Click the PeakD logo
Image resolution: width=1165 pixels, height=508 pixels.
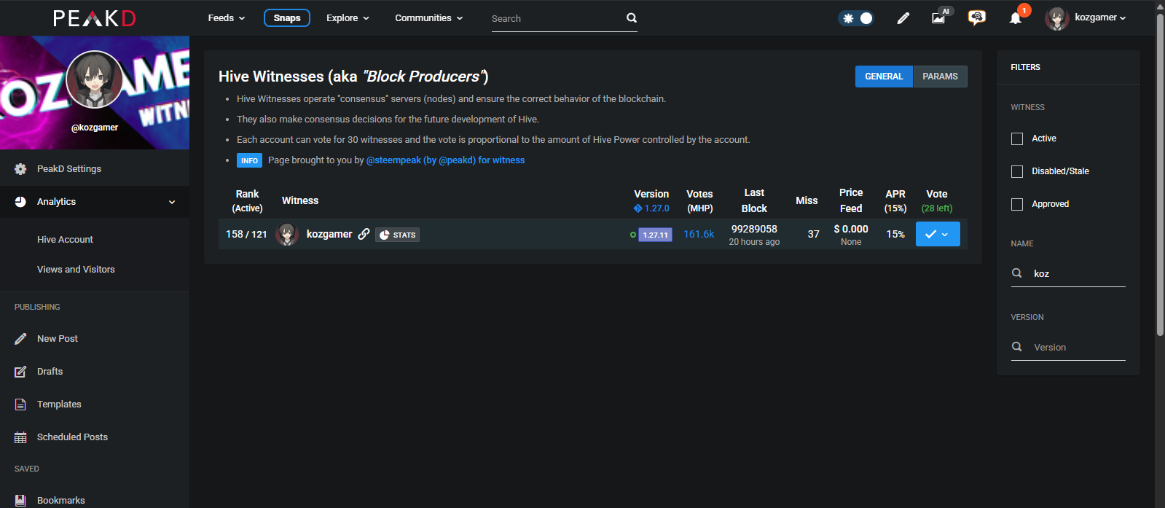tap(95, 18)
